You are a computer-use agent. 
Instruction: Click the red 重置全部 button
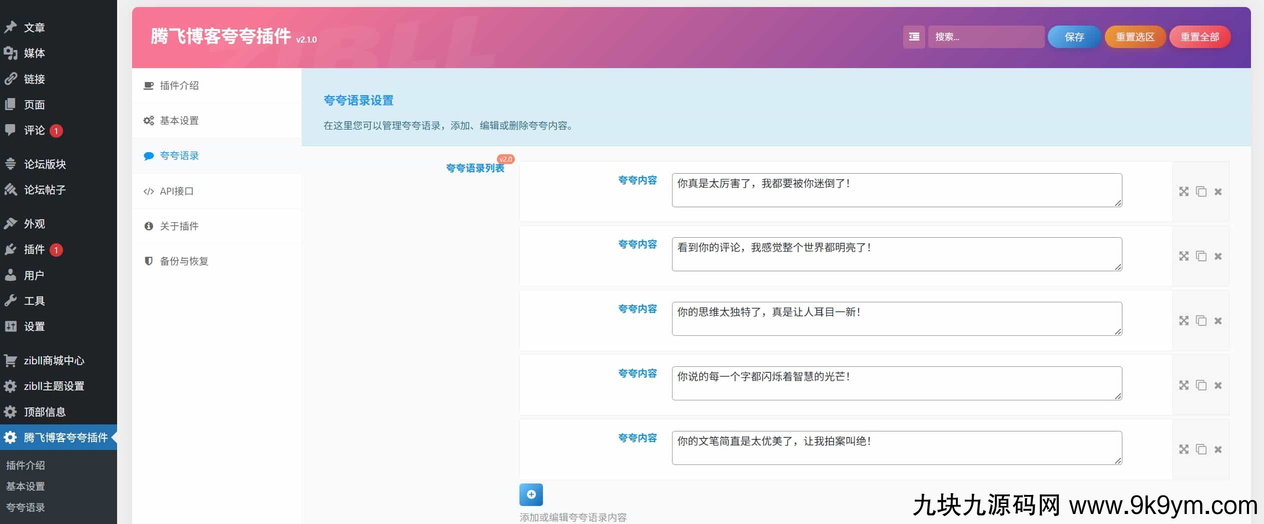pyautogui.click(x=1199, y=37)
